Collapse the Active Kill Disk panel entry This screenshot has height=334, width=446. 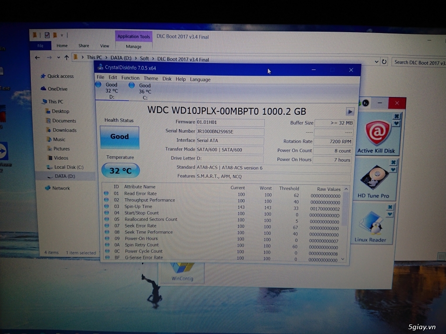tap(396, 117)
